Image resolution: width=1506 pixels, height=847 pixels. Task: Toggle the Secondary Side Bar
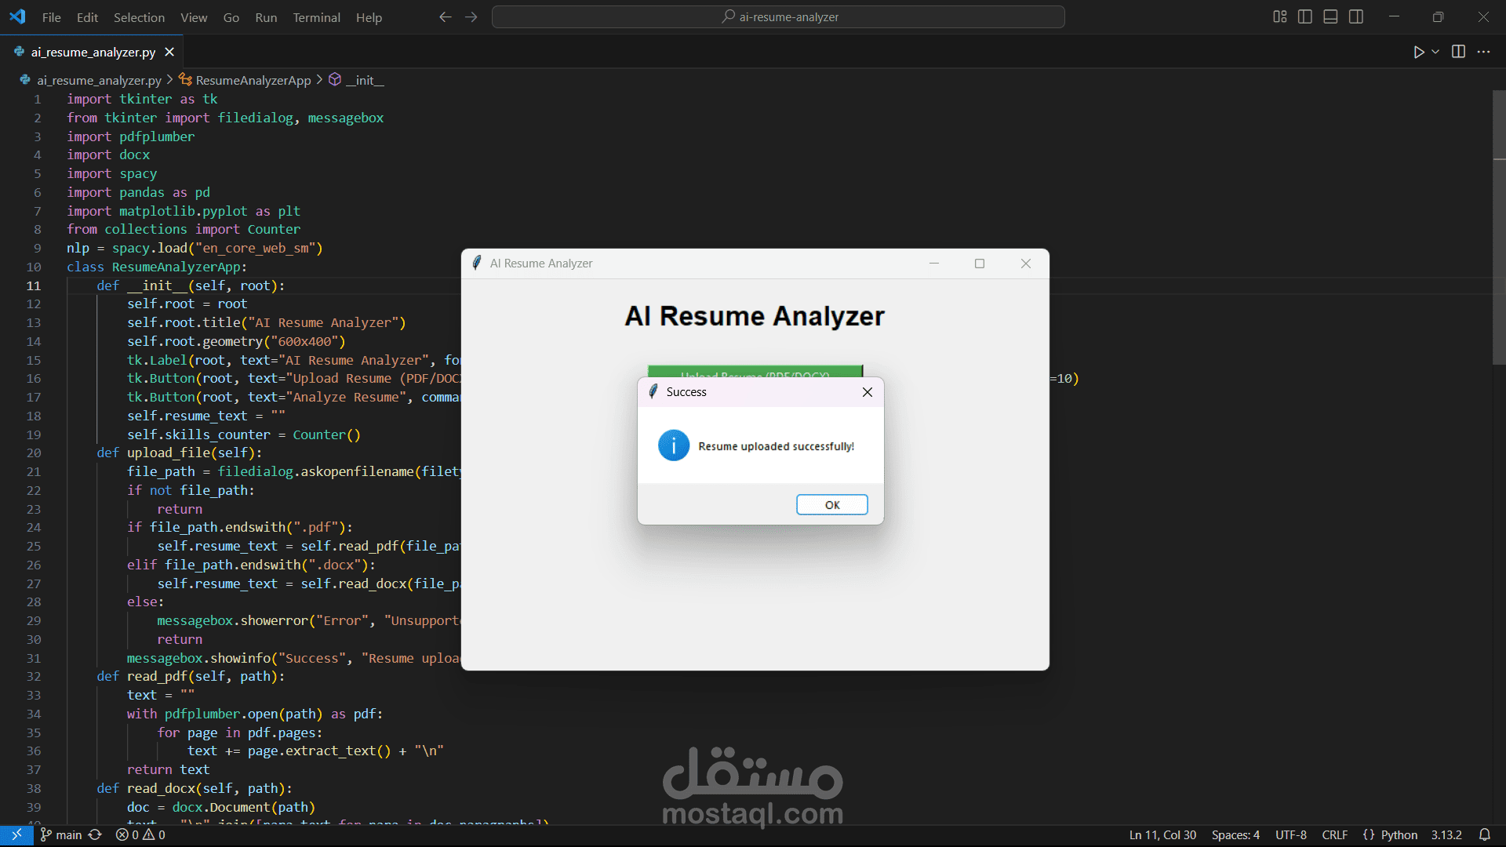pos(1356,16)
